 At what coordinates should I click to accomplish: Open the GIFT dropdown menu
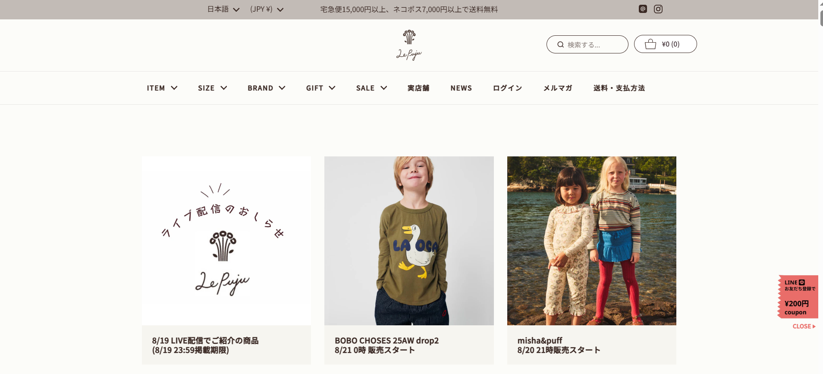pos(320,88)
